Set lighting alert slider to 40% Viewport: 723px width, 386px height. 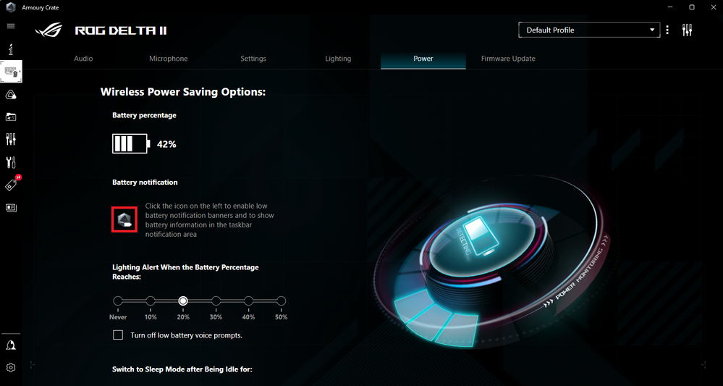(x=248, y=301)
